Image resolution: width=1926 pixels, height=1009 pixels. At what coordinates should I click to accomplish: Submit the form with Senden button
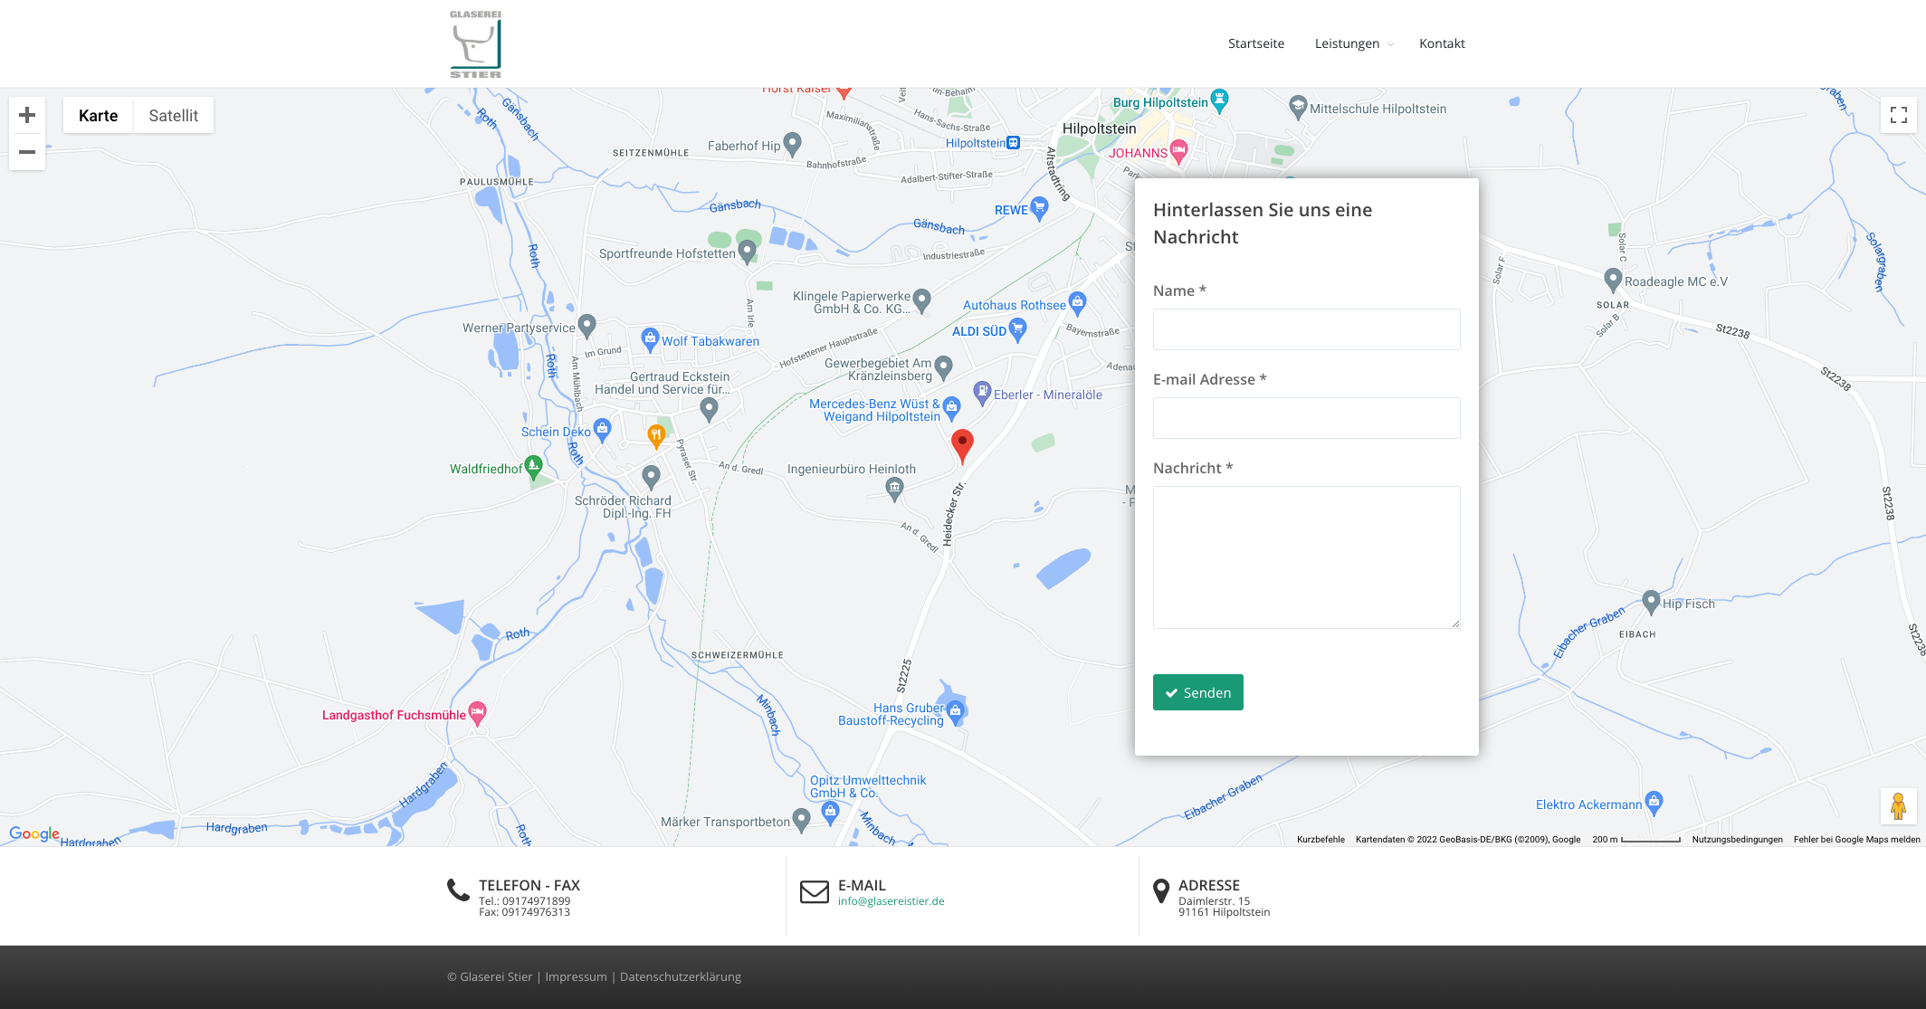[1197, 692]
